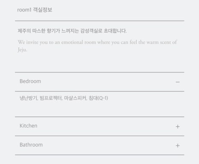The image size is (199, 164).
Task: Collapse Bedroom section with minus icon
Action: click(178, 82)
